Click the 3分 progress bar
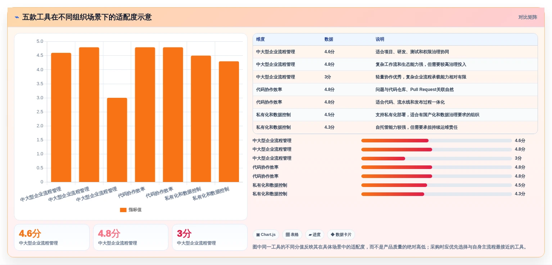The height and width of the screenshot is (265, 552). tap(436, 159)
